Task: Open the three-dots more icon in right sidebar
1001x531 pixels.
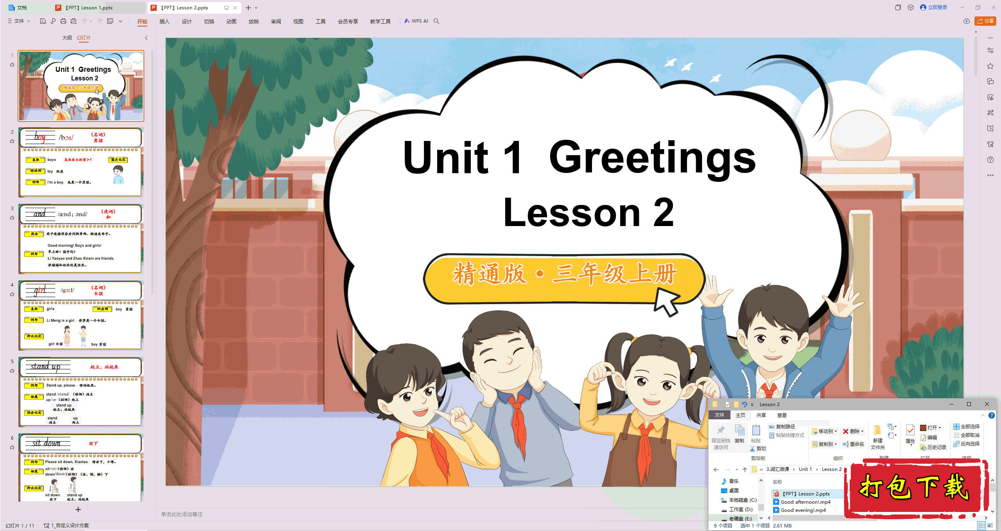Action: point(990,175)
